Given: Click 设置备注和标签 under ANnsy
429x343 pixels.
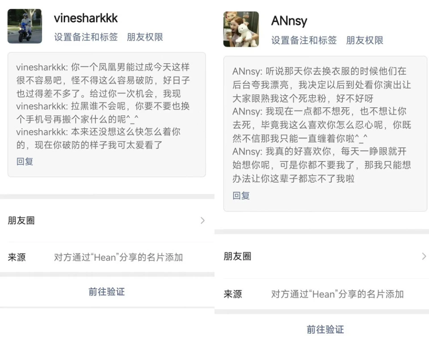Looking at the screenshot, I should click(304, 40).
